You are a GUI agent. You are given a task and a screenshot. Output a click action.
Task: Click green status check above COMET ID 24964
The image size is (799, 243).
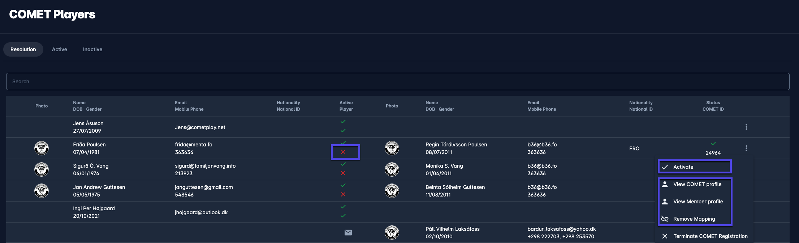point(713,143)
